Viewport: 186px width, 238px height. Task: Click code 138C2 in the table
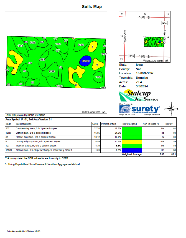(9, 150)
